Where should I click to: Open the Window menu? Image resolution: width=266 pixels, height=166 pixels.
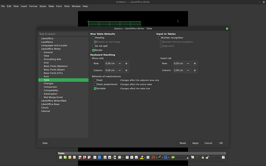pyautogui.click(x=76, y=6)
